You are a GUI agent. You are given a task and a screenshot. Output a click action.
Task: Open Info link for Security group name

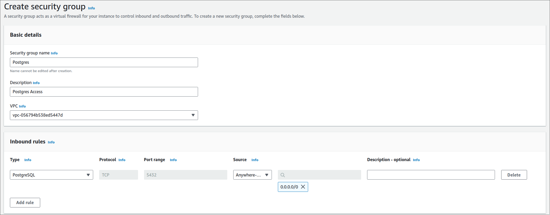tap(54, 53)
